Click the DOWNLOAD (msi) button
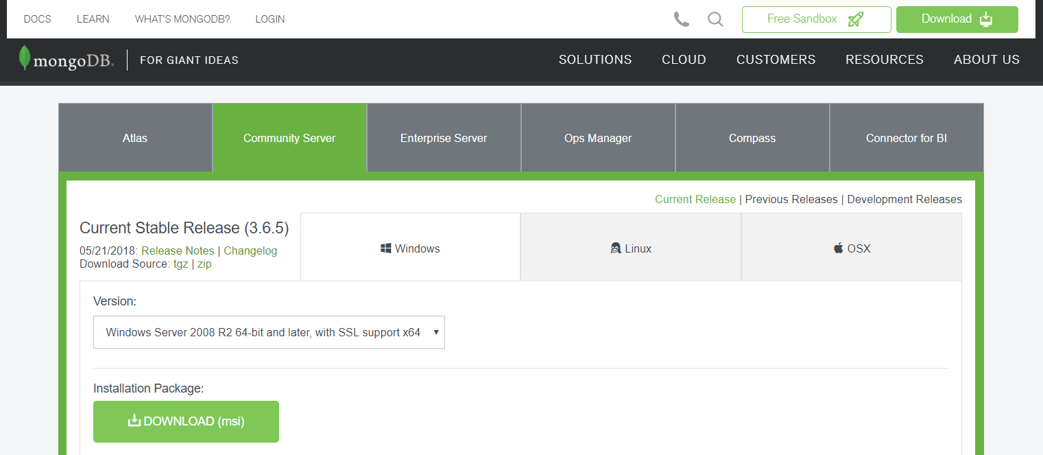This screenshot has width=1043, height=455. (x=186, y=421)
